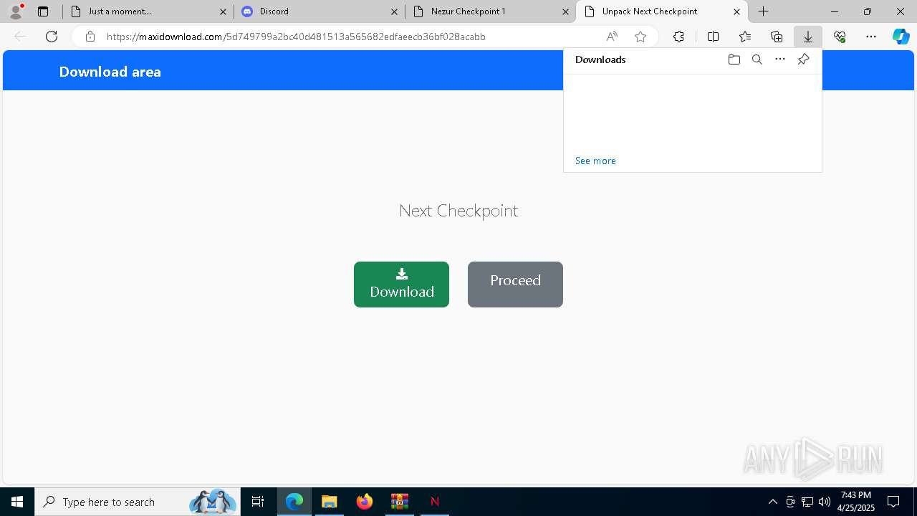This screenshot has height=516, width=917.
Task: Close the Nezur Checkpoint 1 tab
Action: click(565, 11)
